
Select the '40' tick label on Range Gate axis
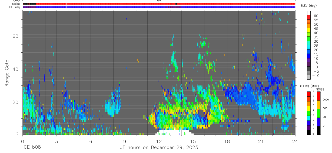[15, 69]
